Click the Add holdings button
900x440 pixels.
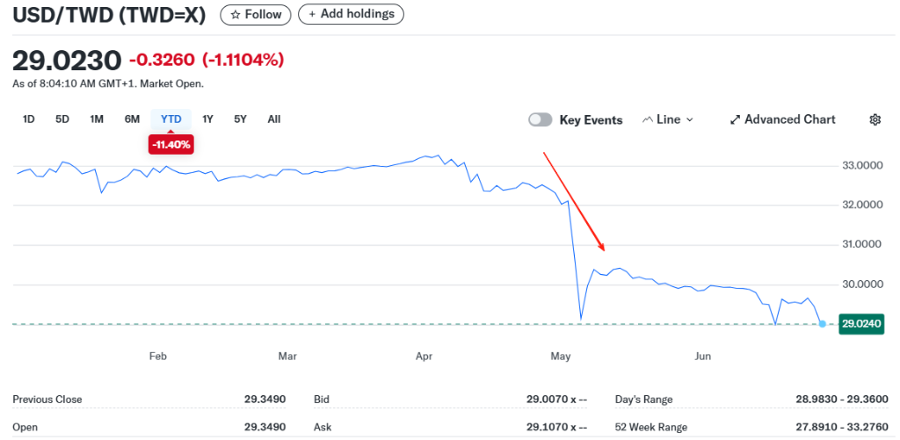coord(351,14)
